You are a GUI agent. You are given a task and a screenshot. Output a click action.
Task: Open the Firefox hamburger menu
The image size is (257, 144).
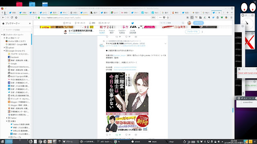[x=231, y=18]
